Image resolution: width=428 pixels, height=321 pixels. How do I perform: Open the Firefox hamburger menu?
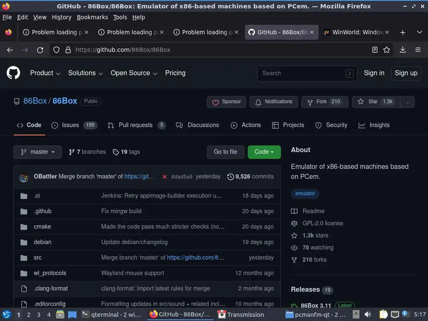pos(418,50)
